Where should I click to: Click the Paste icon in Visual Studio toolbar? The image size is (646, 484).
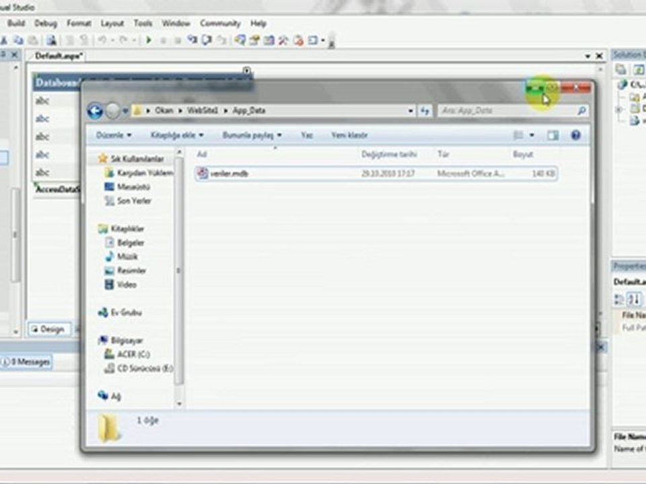[33, 40]
